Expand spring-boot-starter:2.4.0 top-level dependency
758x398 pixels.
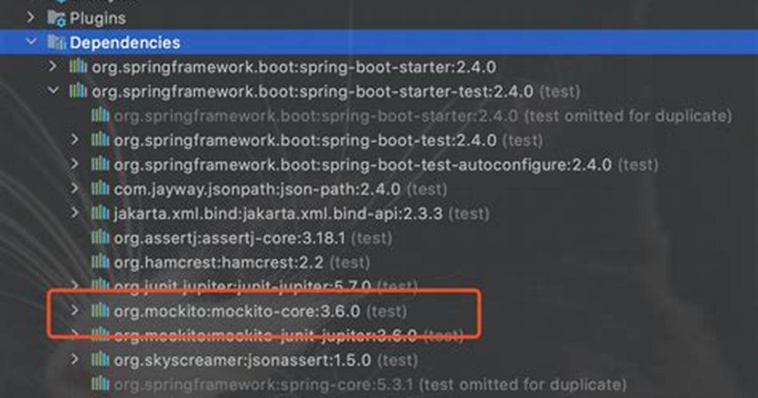53,67
